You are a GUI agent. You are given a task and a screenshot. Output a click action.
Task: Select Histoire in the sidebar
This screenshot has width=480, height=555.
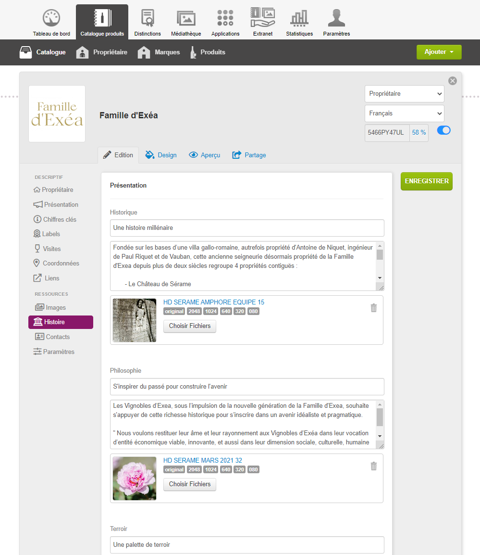coord(61,322)
